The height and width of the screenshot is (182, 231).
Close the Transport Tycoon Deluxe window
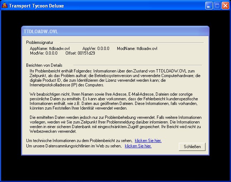click(x=225, y=6)
